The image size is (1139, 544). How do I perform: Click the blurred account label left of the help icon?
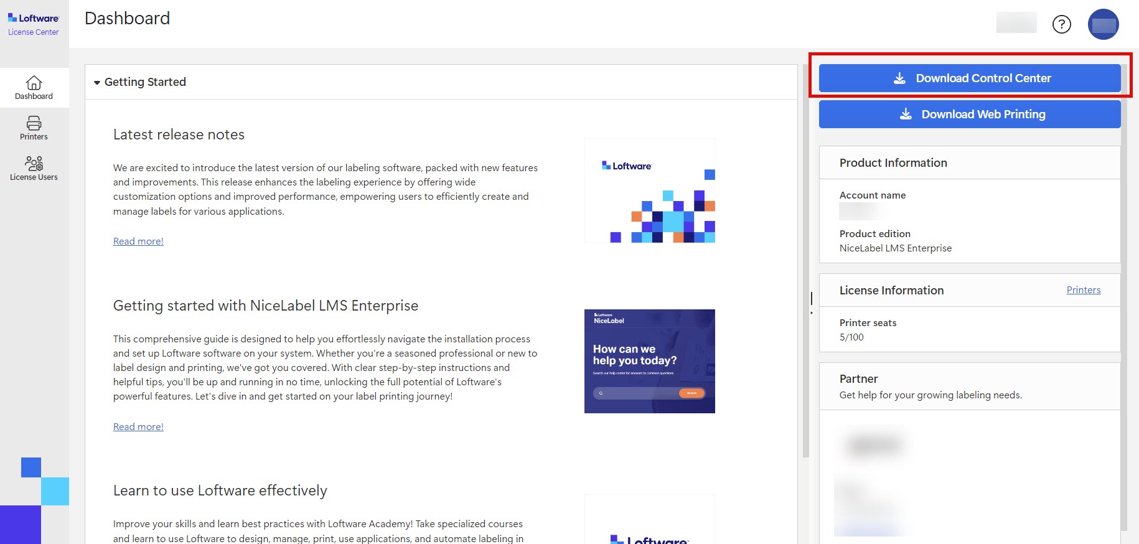(x=1016, y=22)
